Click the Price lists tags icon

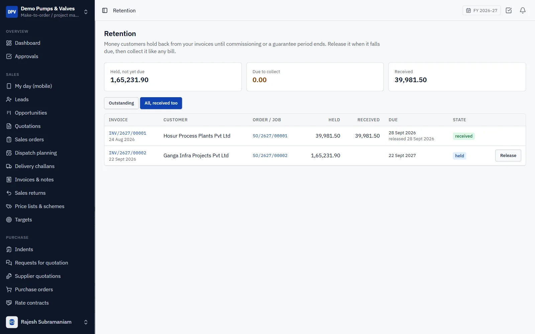9,206
